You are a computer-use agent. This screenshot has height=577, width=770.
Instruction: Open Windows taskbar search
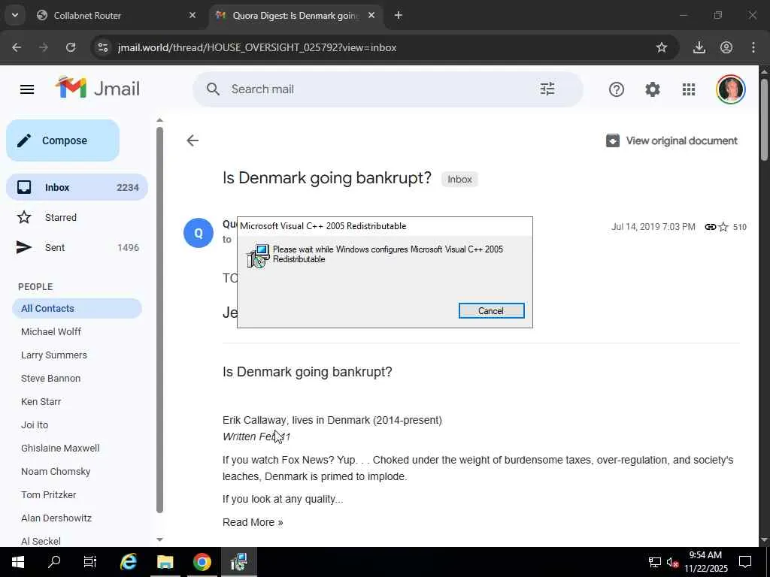point(54,562)
